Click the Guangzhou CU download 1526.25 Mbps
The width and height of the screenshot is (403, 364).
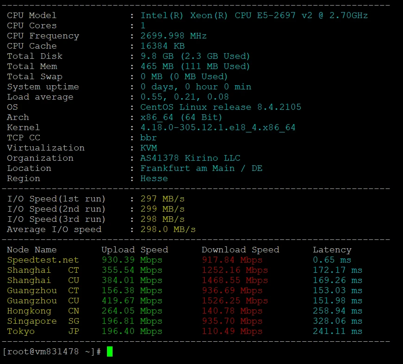(x=235, y=301)
